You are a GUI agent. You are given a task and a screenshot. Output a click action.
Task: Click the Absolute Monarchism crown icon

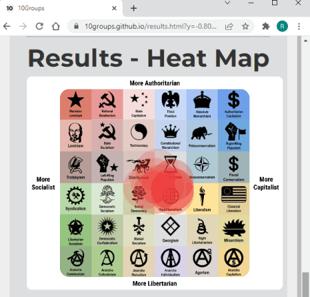click(x=202, y=100)
